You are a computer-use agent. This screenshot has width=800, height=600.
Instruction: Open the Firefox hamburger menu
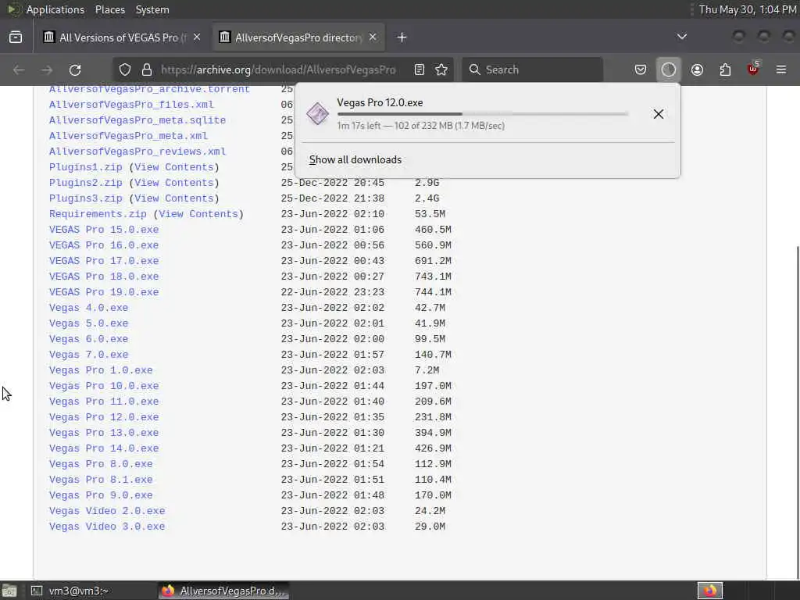coord(781,70)
